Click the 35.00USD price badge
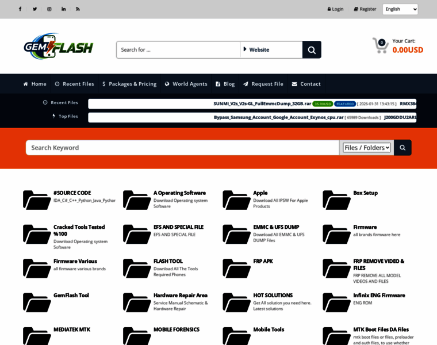Image resolution: width=437 pixels, height=345 pixels. tap(323, 104)
